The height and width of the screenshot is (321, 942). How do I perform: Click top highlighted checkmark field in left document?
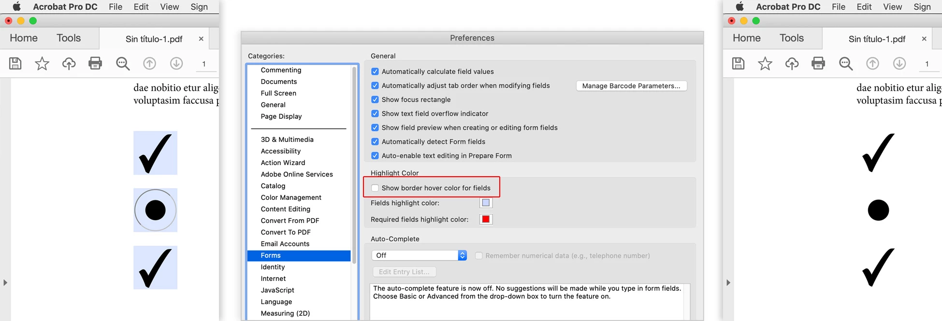tap(155, 153)
